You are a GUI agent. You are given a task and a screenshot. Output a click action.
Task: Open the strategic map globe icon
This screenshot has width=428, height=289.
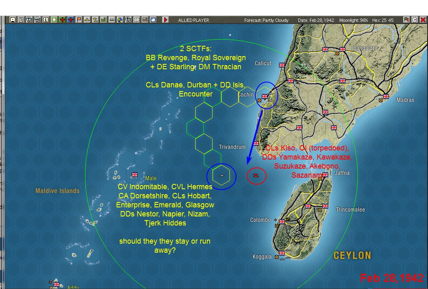click(120, 19)
